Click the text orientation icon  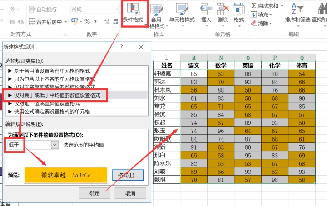13,9
